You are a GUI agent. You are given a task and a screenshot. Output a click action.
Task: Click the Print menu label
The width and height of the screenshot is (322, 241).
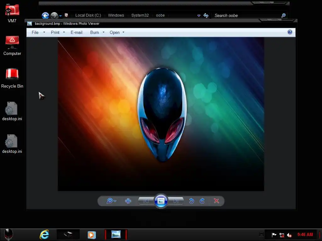click(x=55, y=32)
